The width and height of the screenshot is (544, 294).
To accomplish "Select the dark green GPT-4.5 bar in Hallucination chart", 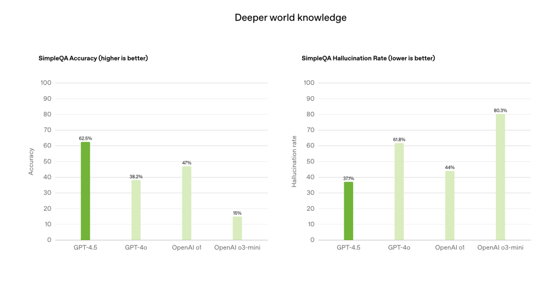I will point(349,211).
